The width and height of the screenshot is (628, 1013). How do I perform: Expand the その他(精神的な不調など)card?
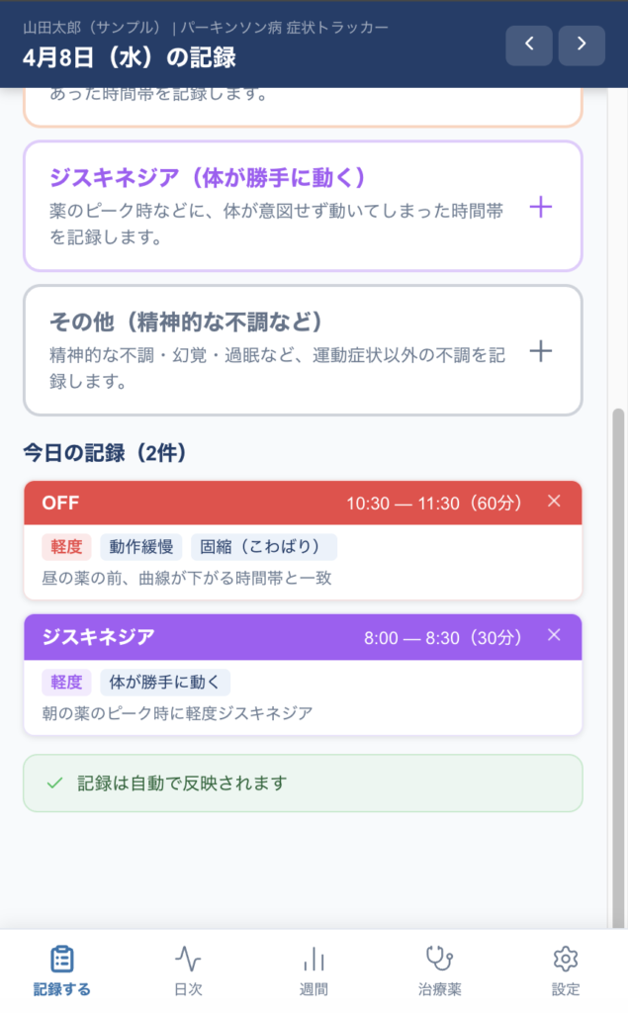coord(277,351)
